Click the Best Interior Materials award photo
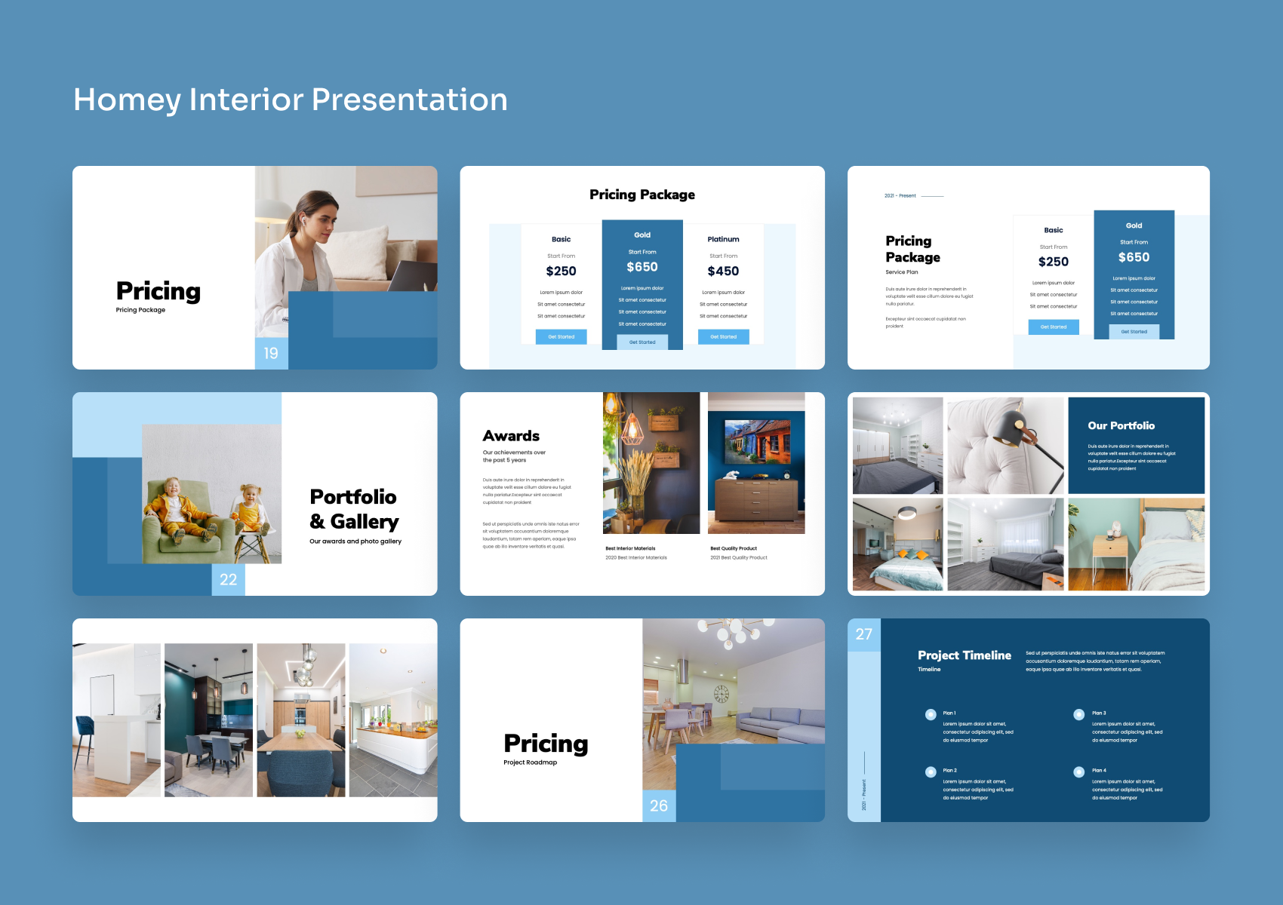 pyautogui.click(x=650, y=464)
